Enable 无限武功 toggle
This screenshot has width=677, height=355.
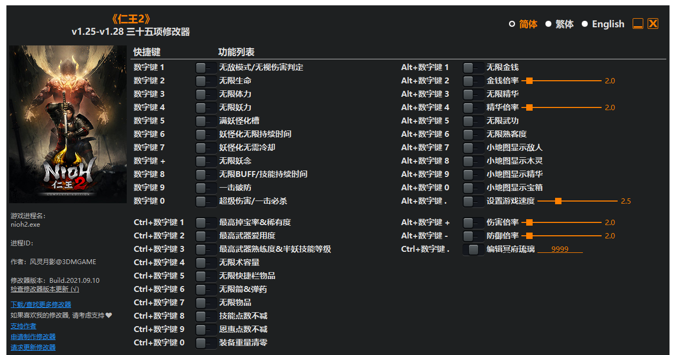click(473, 121)
